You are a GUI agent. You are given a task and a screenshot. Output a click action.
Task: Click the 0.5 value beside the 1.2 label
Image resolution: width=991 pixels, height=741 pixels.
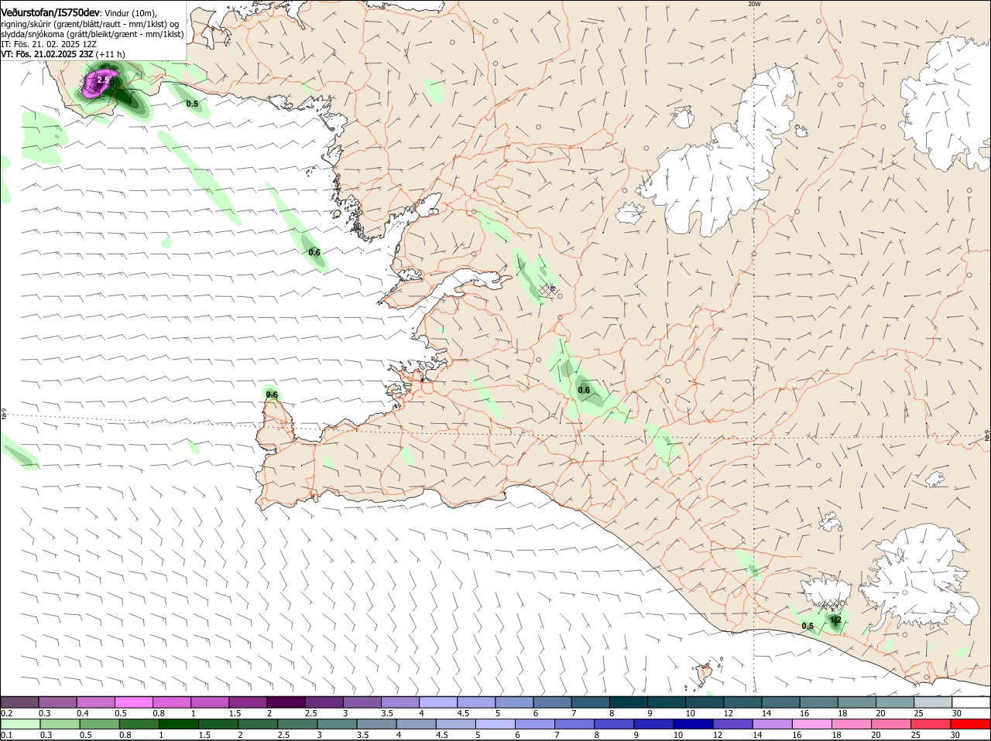point(808,626)
